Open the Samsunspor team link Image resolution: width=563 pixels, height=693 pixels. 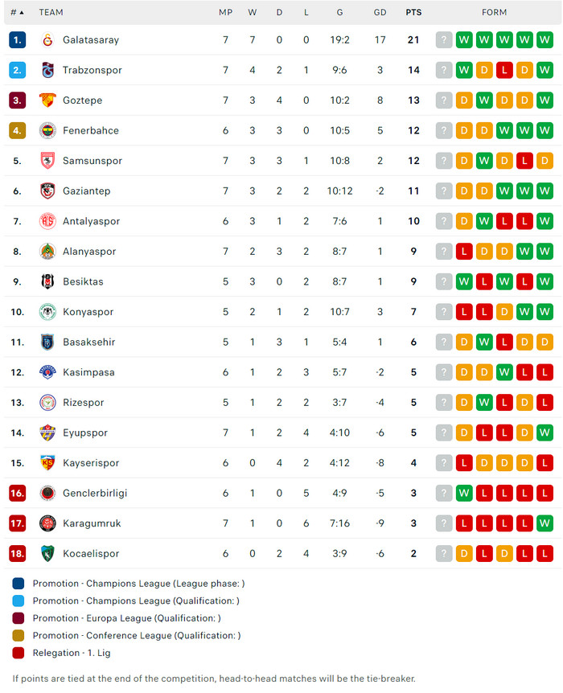(92, 161)
